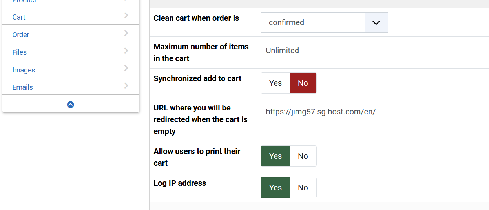Select Yes for Allow users to print cart
Viewport: 489px width, 210px height.
[275, 156]
